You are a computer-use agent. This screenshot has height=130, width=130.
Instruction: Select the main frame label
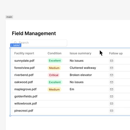pyautogui.click(x=9, y=17)
